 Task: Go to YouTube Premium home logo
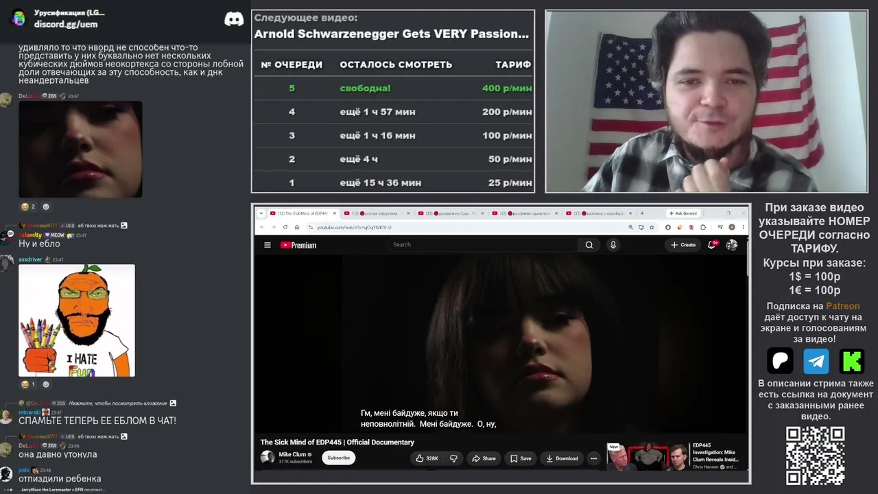coord(298,245)
